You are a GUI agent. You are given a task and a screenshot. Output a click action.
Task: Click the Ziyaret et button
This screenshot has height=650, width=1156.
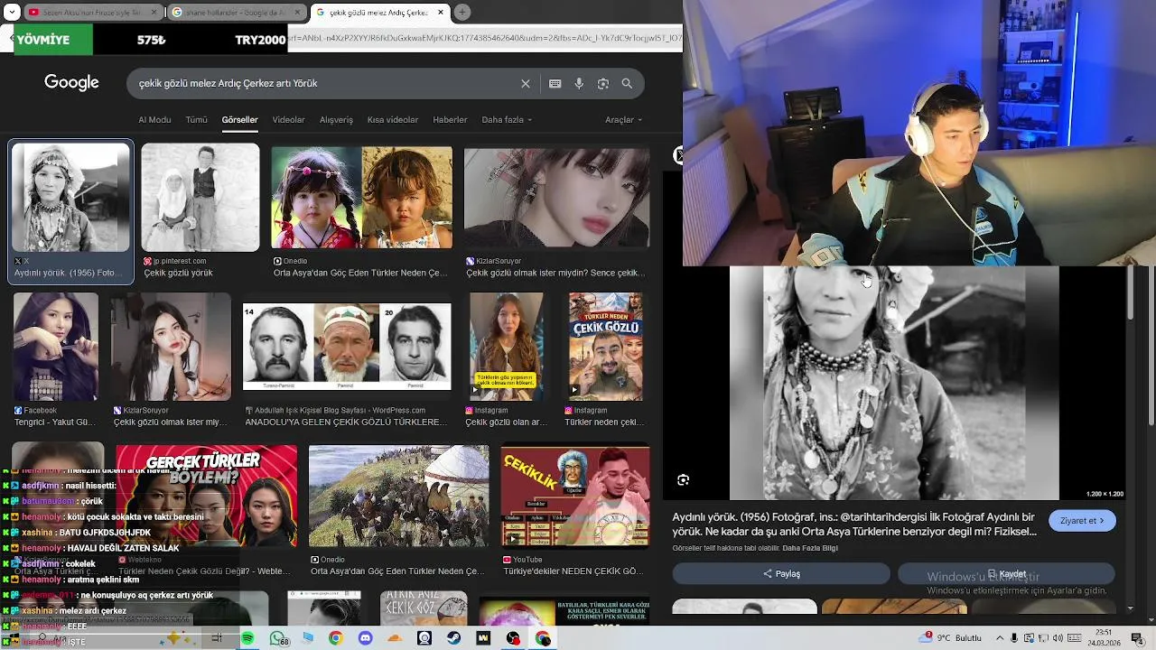click(x=1082, y=521)
